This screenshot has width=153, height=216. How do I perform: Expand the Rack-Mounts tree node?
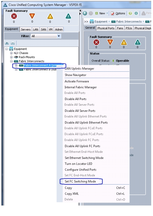coord(11,57)
